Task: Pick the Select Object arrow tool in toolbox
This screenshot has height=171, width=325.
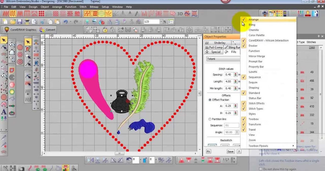Action: pos(4,40)
